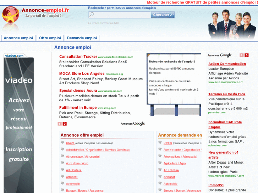This screenshot has height=193, width=258.
Task: Click Annonces Google label below center ads
Action: (133, 124)
